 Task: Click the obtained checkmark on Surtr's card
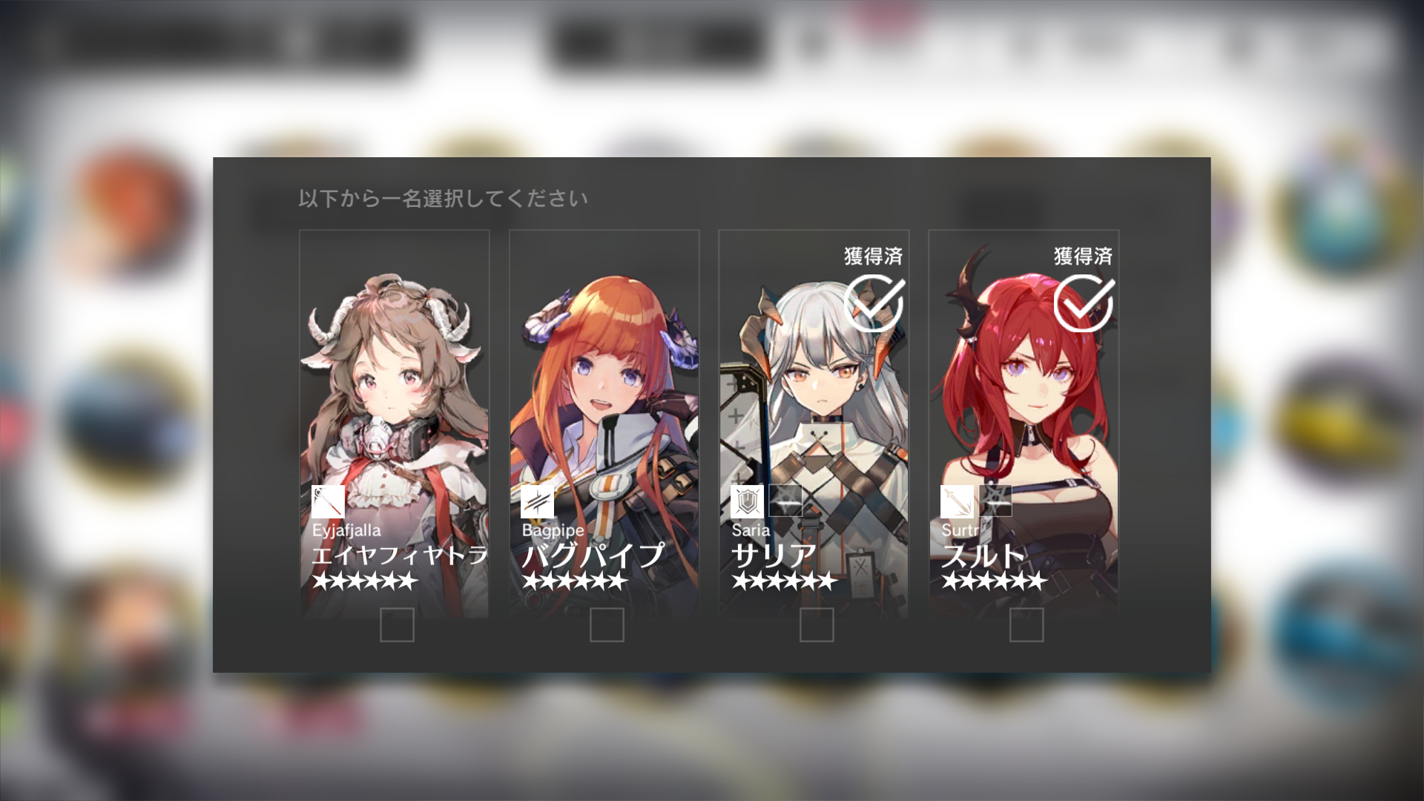1084,303
